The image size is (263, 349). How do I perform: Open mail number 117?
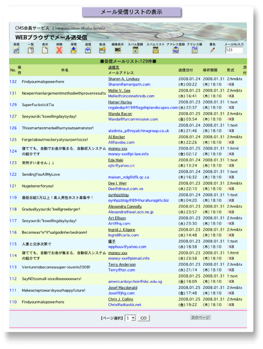click(x=13, y=221)
